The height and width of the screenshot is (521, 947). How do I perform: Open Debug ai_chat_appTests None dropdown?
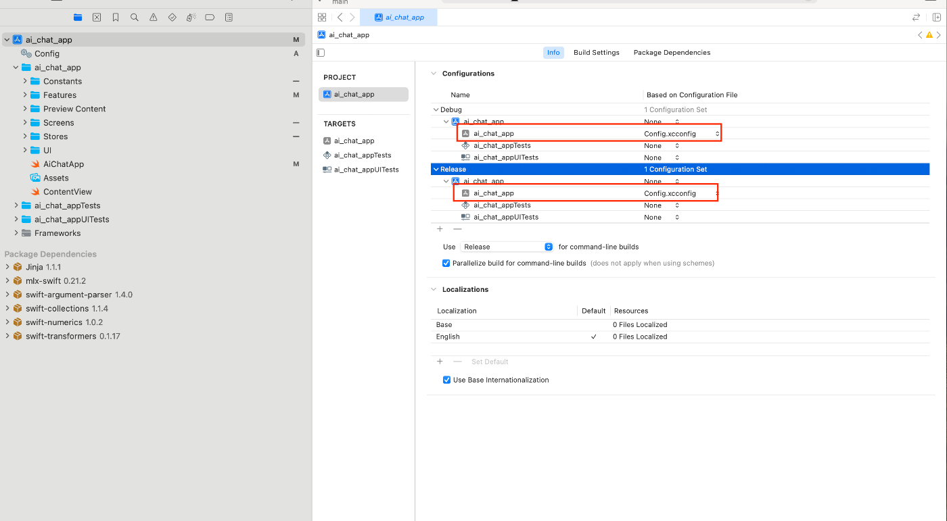click(x=662, y=146)
